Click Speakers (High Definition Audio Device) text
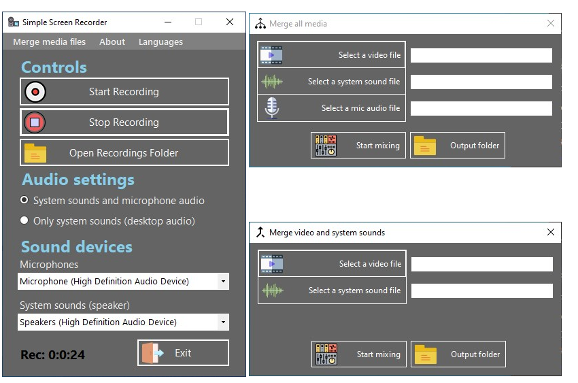This screenshot has width=578, height=383. coord(98,322)
